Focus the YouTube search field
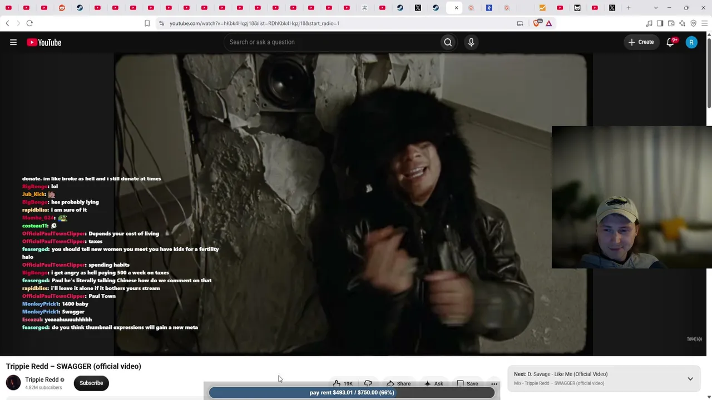712x400 pixels. coord(331,42)
